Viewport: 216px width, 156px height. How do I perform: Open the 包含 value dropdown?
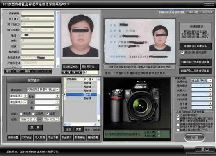57,96
